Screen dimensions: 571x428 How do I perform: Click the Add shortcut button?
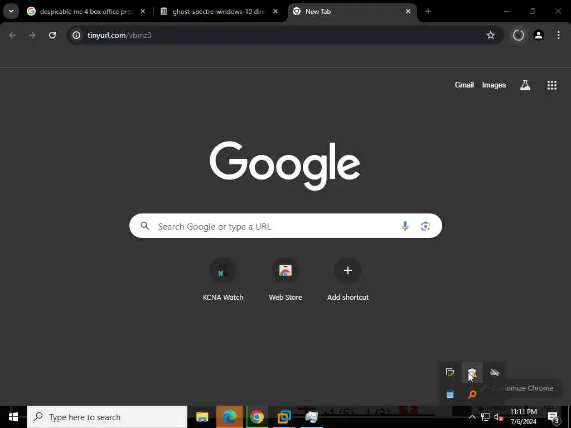pos(348,280)
